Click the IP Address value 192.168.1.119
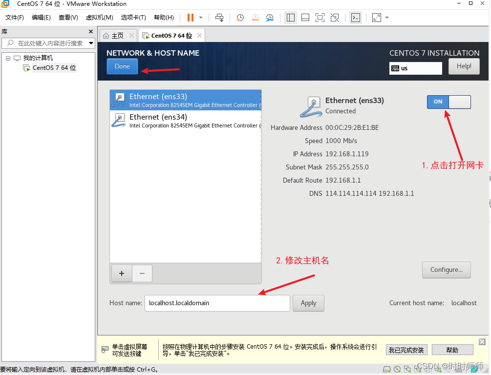Image resolution: width=491 pixels, height=375 pixels. pos(347,154)
